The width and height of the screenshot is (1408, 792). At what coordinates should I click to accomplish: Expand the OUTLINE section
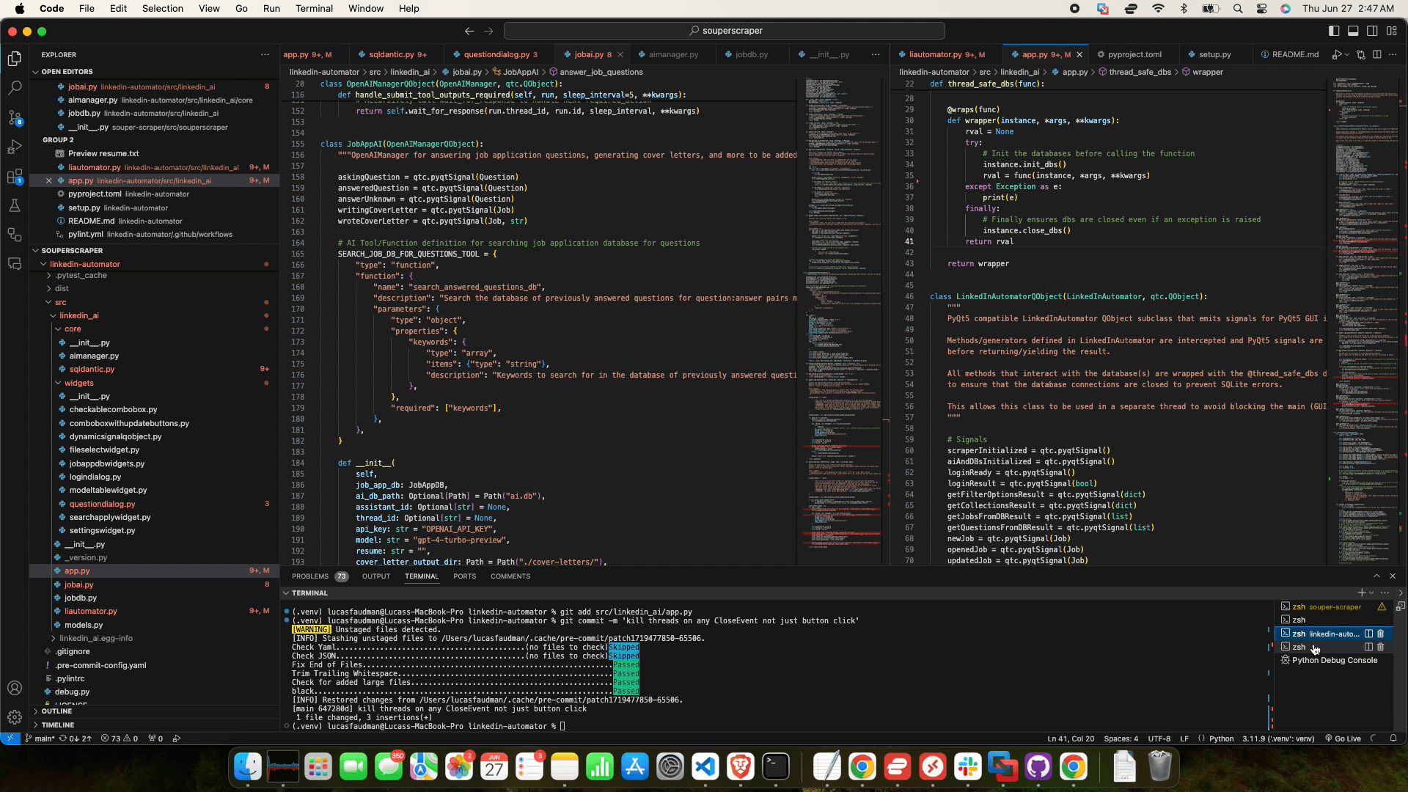[x=56, y=711]
